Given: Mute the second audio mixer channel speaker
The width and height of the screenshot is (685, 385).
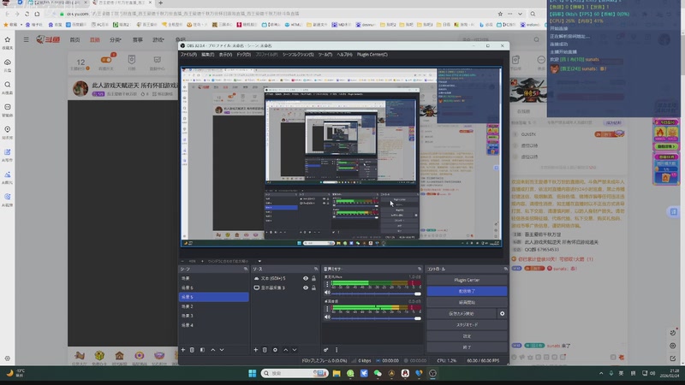Looking at the screenshot, I should [x=327, y=317].
